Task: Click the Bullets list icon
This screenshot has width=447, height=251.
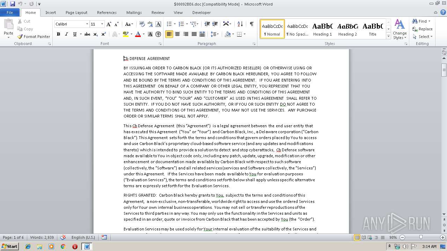Action: click(169, 24)
